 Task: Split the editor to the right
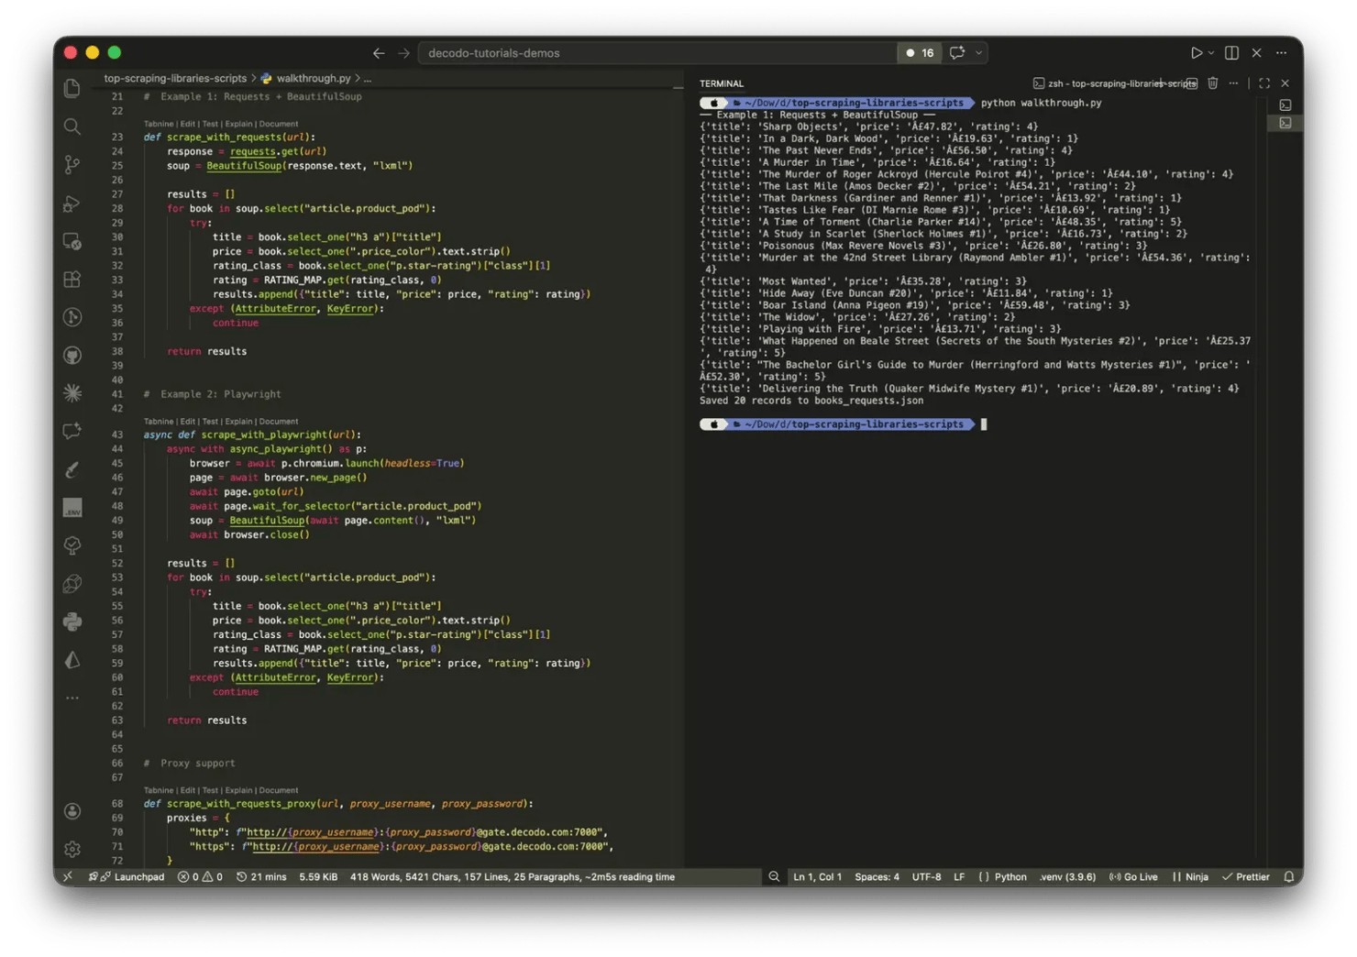pyautogui.click(x=1231, y=53)
